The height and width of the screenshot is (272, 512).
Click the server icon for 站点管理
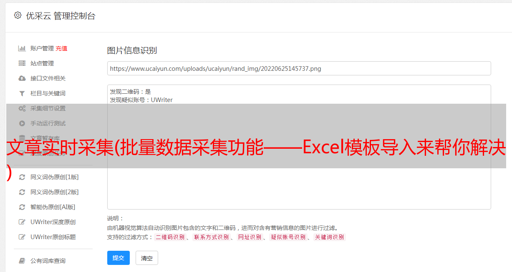point(22,63)
